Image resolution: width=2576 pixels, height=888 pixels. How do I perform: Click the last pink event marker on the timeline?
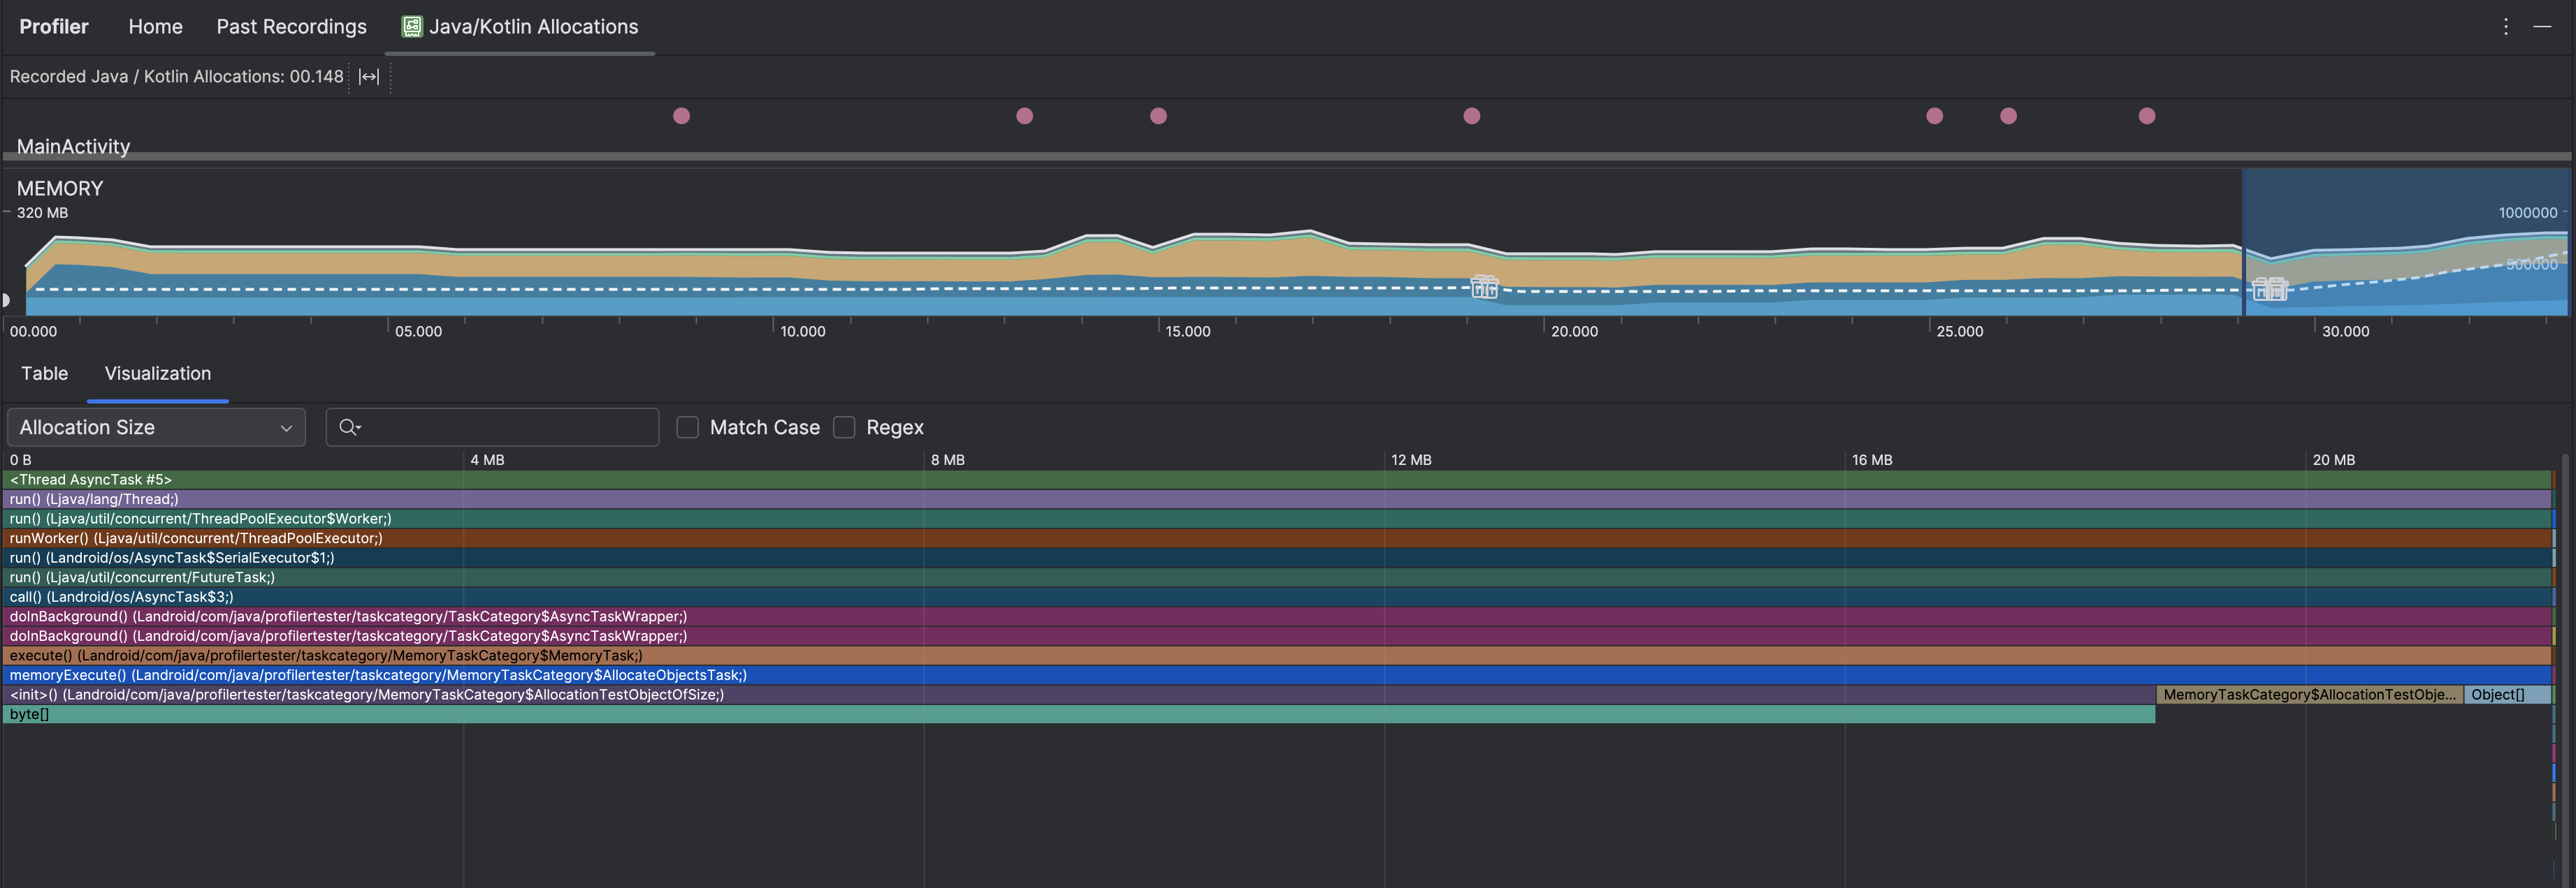(x=2146, y=116)
